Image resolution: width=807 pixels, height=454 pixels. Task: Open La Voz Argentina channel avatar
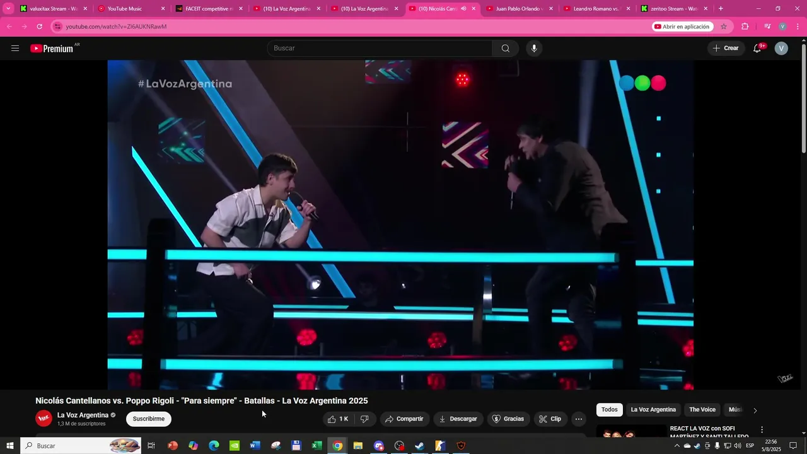coord(44,419)
